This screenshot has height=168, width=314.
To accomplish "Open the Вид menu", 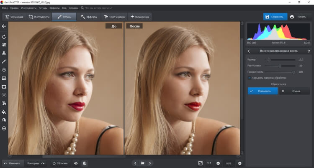I will [x=64, y=8].
